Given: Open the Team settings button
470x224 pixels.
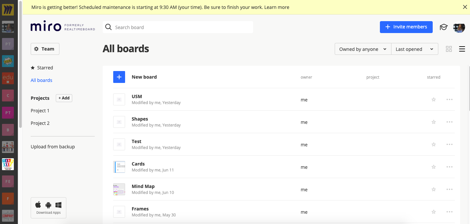Looking at the screenshot, I should click(45, 49).
